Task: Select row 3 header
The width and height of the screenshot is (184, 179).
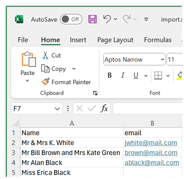Action: (14, 153)
